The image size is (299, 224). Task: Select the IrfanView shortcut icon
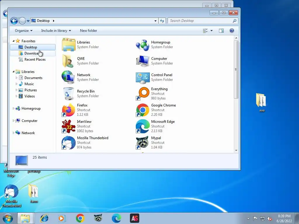click(x=68, y=126)
